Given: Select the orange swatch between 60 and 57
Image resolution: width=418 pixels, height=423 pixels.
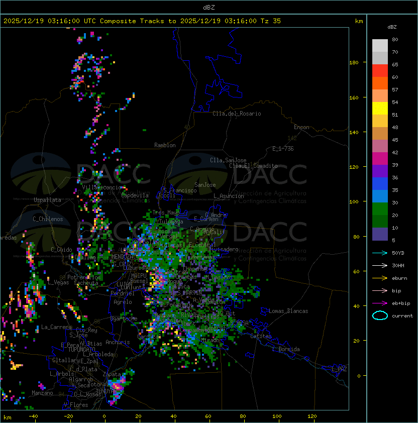Looking at the screenshot, I should (x=380, y=83).
